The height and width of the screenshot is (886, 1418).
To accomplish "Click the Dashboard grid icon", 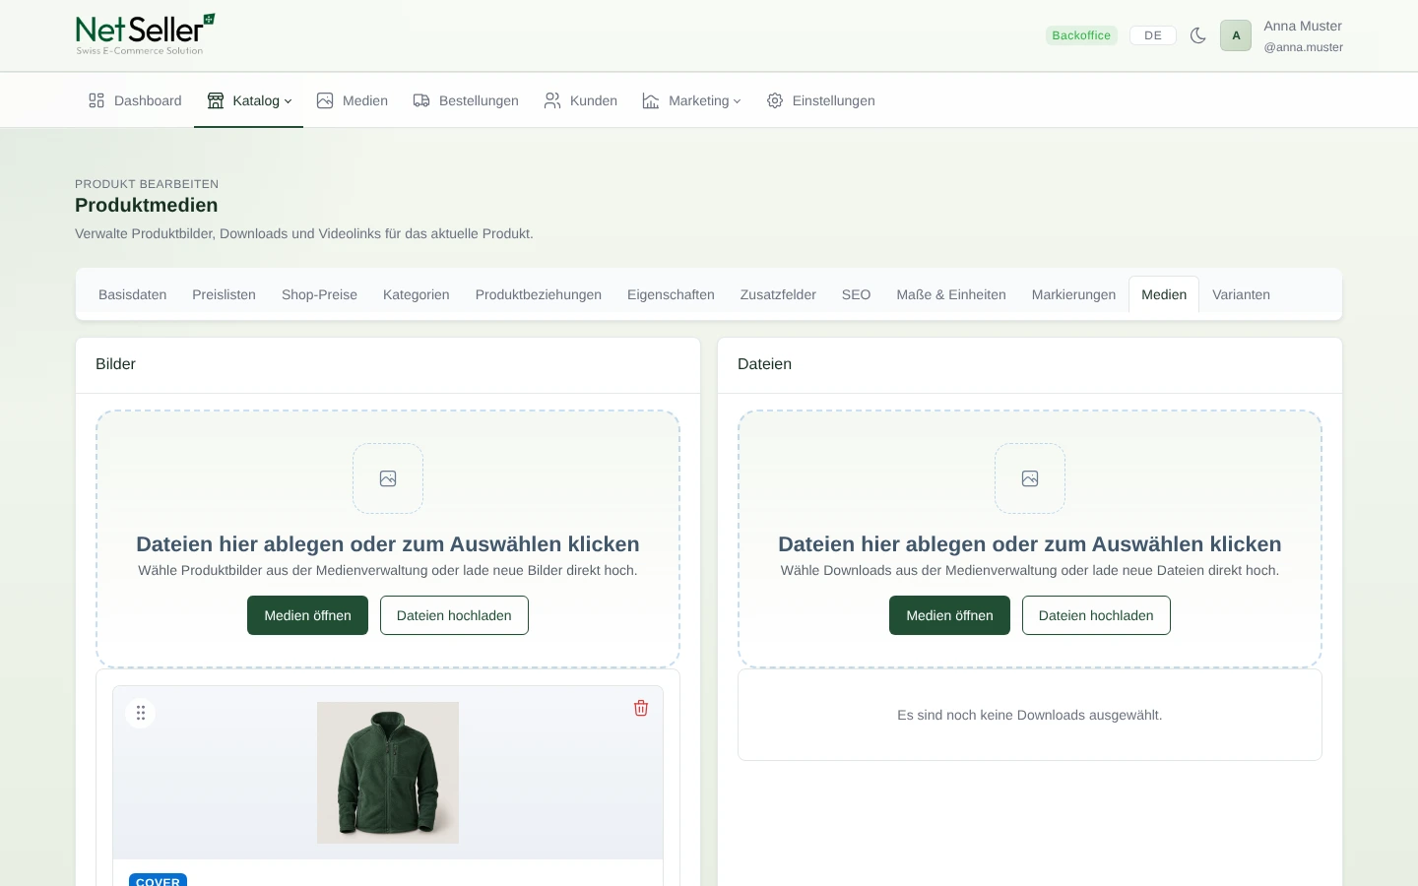I will pyautogui.click(x=97, y=100).
